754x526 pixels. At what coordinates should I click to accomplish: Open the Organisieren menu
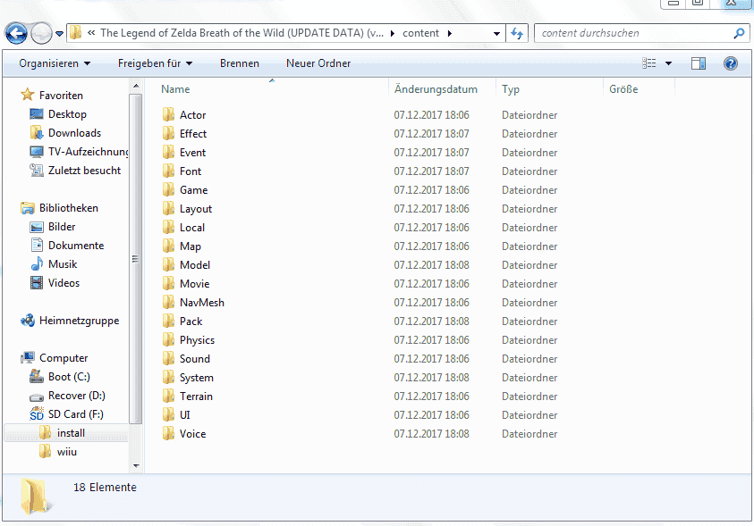(x=55, y=63)
